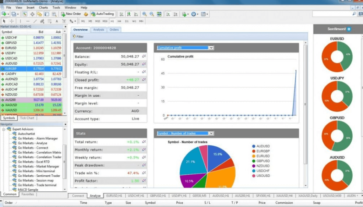Click the Autochartist expert advisor icon
Image resolution: width=363 pixels, height=207 pixels.
coord(14,134)
